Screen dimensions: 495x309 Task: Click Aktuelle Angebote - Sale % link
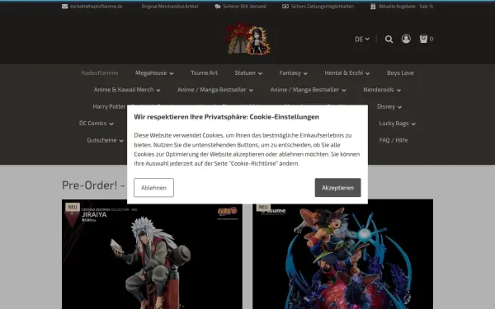[x=406, y=7]
